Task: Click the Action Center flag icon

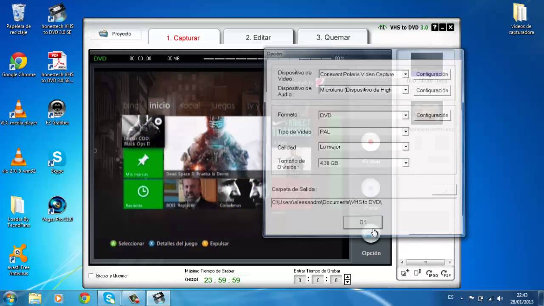Action: point(471,298)
